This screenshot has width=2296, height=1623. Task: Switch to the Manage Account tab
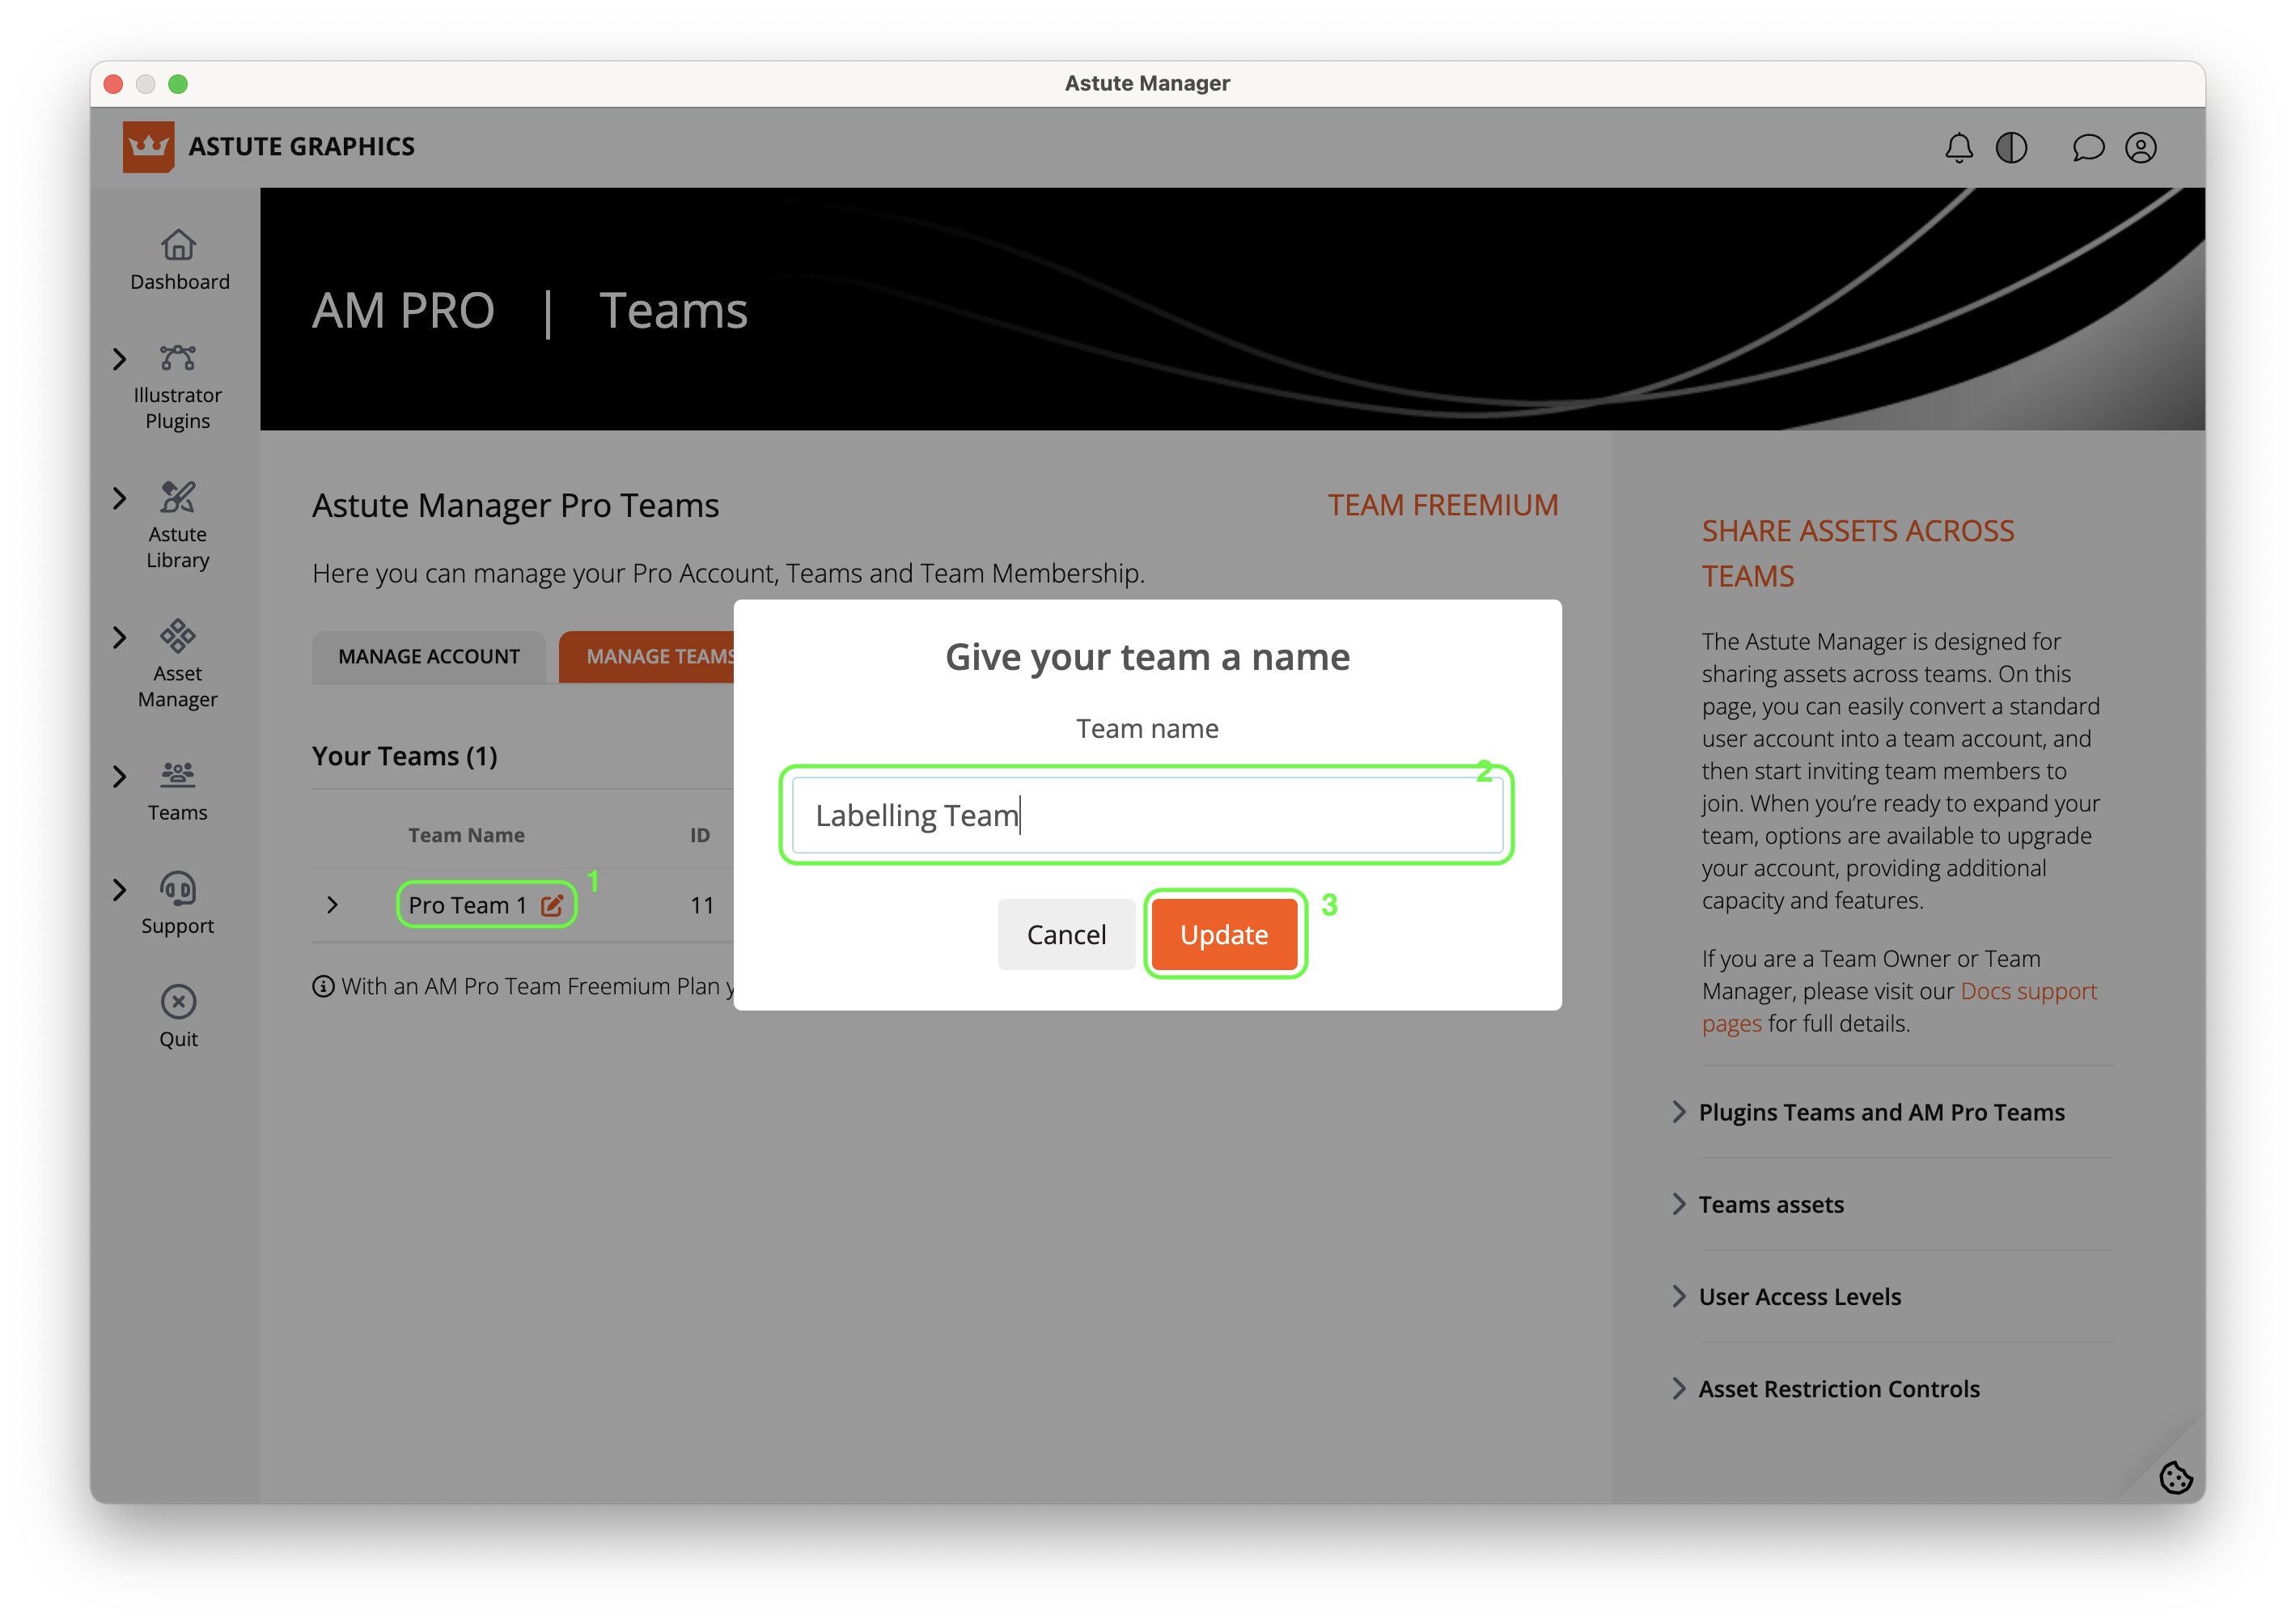(x=429, y=657)
